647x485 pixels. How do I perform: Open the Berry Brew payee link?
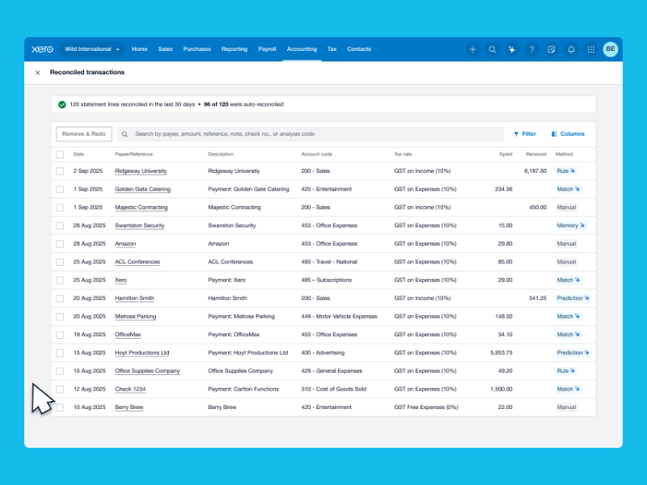[x=129, y=407]
